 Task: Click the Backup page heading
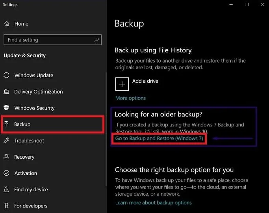click(x=129, y=24)
